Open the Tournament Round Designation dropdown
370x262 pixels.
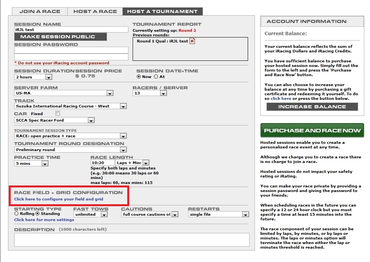click(x=70, y=150)
